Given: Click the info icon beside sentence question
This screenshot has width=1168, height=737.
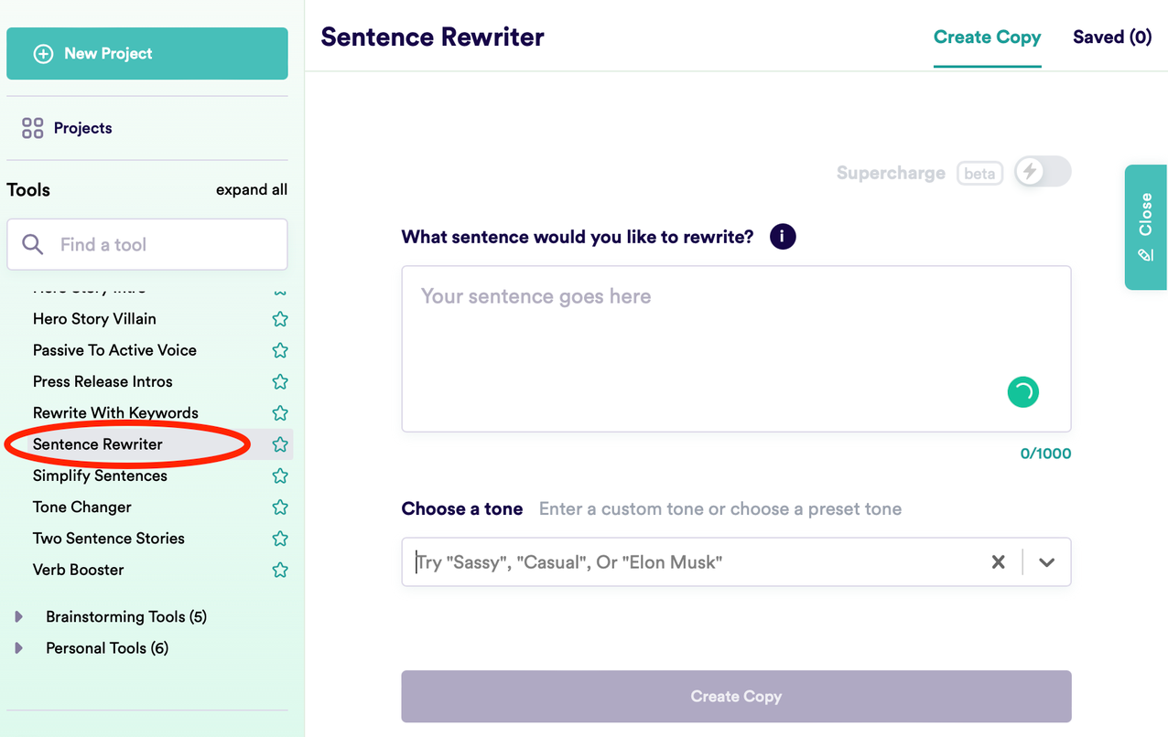Looking at the screenshot, I should coord(783,237).
